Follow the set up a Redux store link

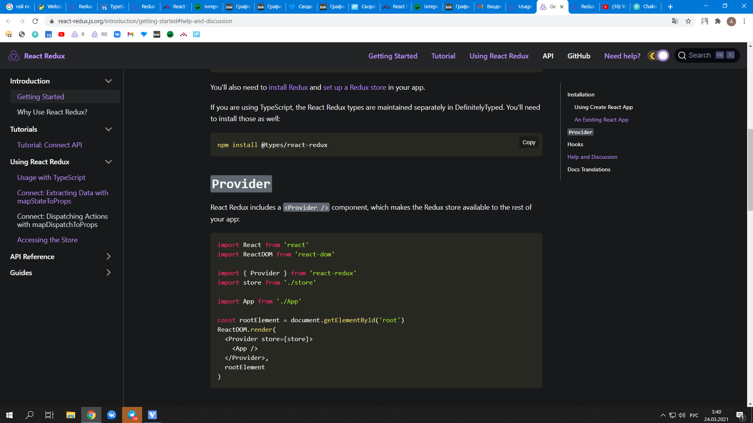355,87
